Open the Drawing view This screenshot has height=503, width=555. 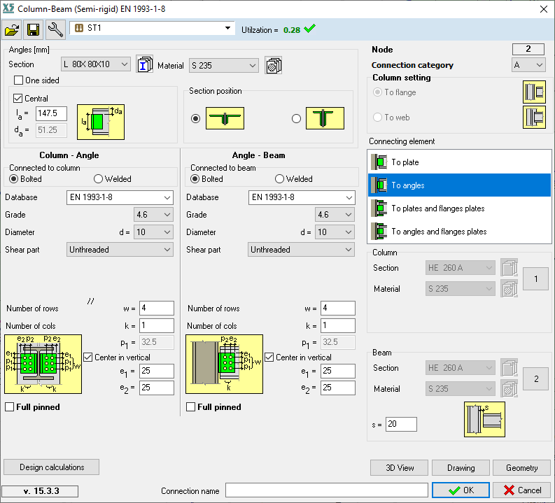461,468
